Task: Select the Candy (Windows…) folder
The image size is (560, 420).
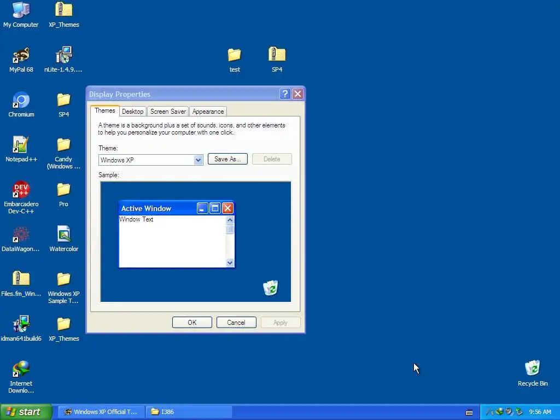Action: tap(63, 153)
